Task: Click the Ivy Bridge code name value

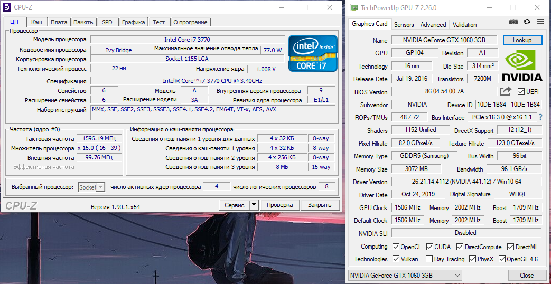Action: 119,50
